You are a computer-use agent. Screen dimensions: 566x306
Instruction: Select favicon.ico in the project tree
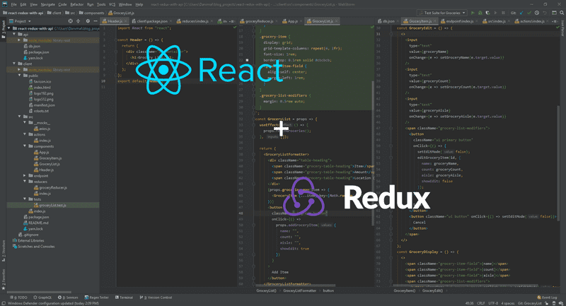(42, 81)
